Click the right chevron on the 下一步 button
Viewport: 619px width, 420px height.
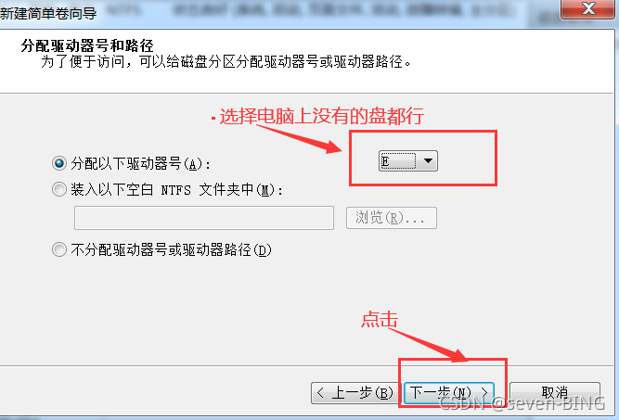click(484, 392)
